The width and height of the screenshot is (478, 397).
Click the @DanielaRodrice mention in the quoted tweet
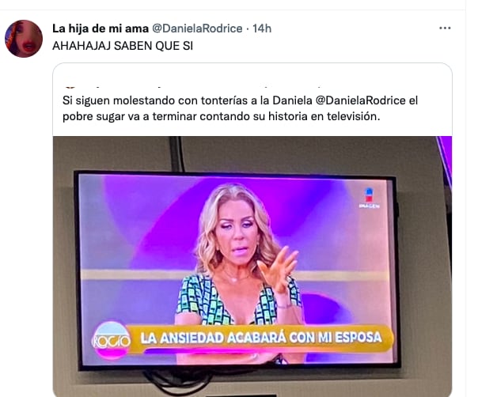pyautogui.click(x=361, y=100)
